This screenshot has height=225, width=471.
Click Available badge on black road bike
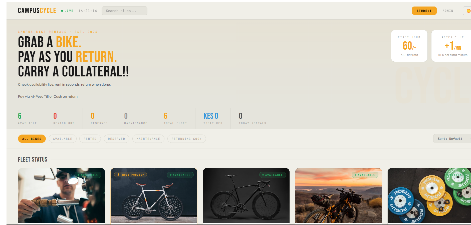(273, 175)
